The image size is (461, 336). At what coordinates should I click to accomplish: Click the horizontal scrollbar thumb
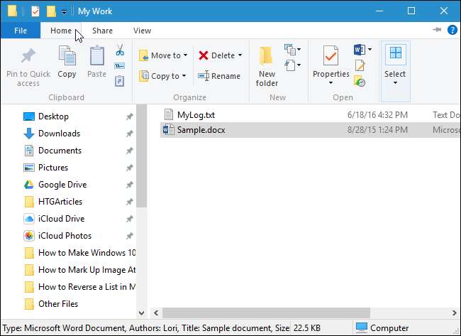coord(266,313)
